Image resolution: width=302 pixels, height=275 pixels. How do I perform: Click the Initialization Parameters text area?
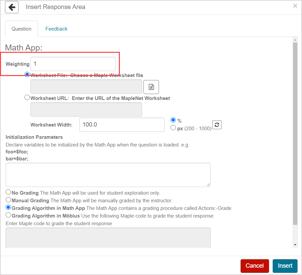pos(108,175)
